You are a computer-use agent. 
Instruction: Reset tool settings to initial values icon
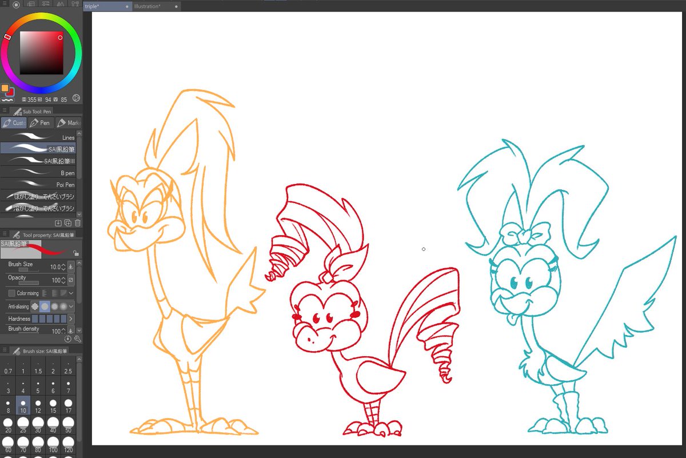68,339
